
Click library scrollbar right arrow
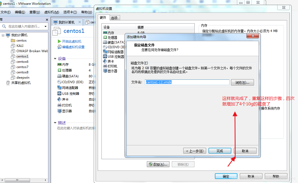coord(45,180)
